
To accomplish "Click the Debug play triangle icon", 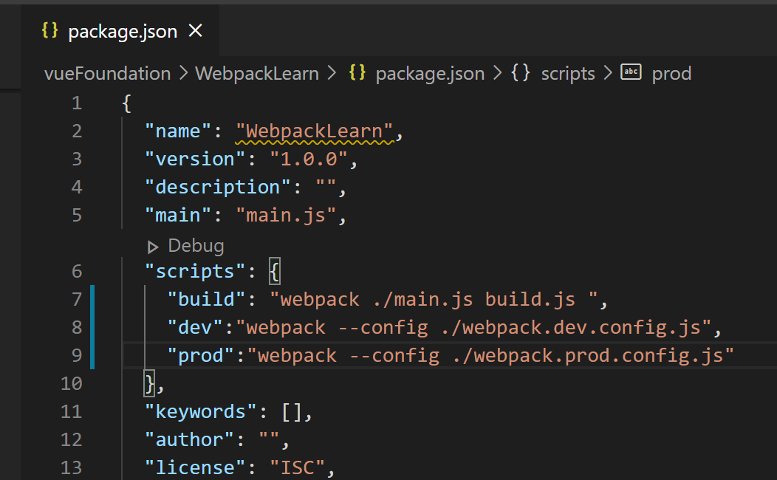I will coord(153,247).
